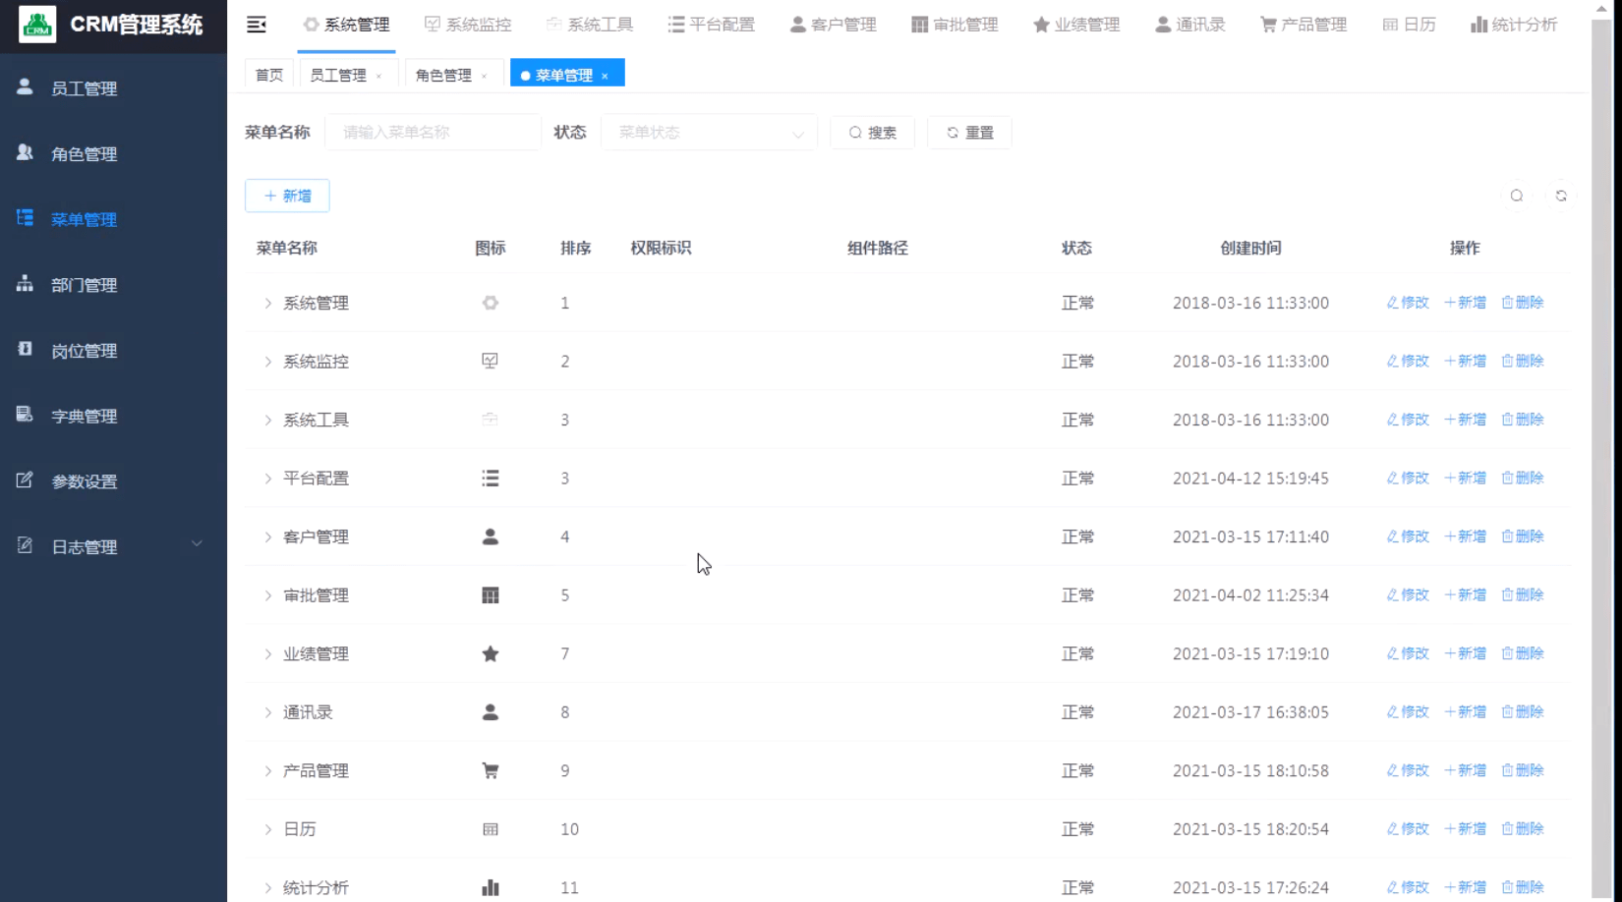Image resolution: width=1622 pixels, height=902 pixels.
Task: Switch to 系统工具 top menu
Action: click(x=590, y=25)
